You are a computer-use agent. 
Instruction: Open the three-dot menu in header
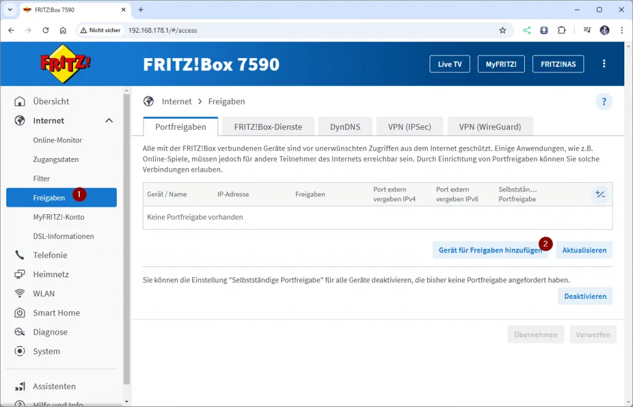[x=604, y=64]
